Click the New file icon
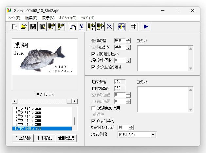The height and width of the screenshot is (153, 206). pyautogui.click(x=15, y=27)
